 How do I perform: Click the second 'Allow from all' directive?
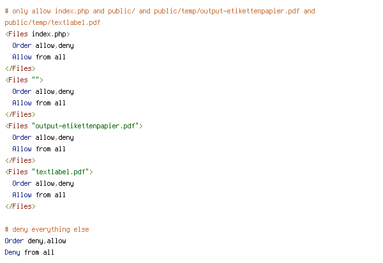click(39, 103)
